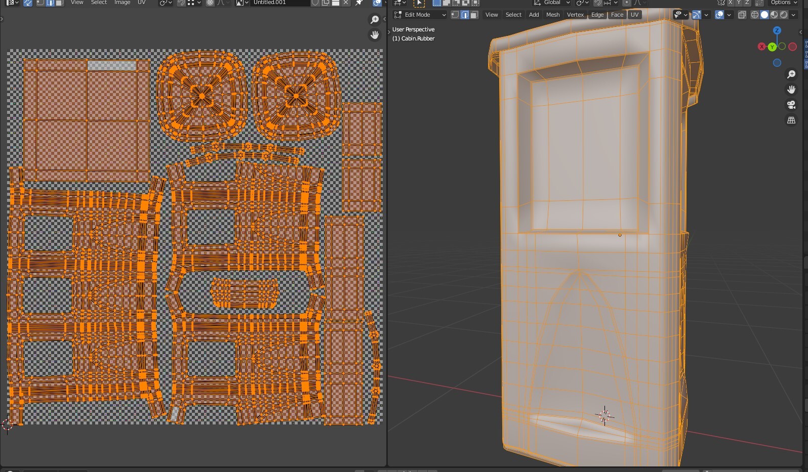The height and width of the screenshot is (472, 808).
Task: Unlink the Untitled.001 image with X button
Action: (x=346, y=3)
